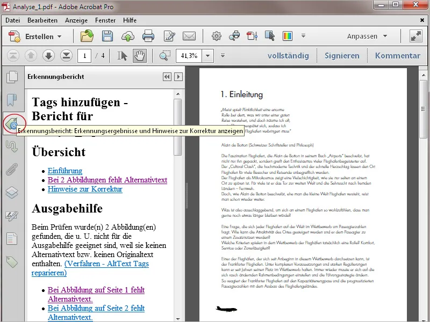430x322 pixels.
Task: Click the marquee zoom magnifier tool
Action: coord(165,56)
